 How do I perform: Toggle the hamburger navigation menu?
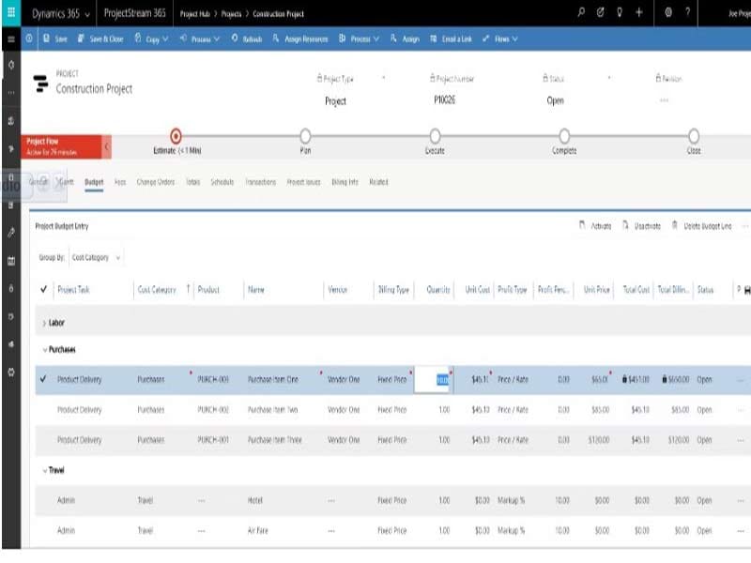coord(10,39)
